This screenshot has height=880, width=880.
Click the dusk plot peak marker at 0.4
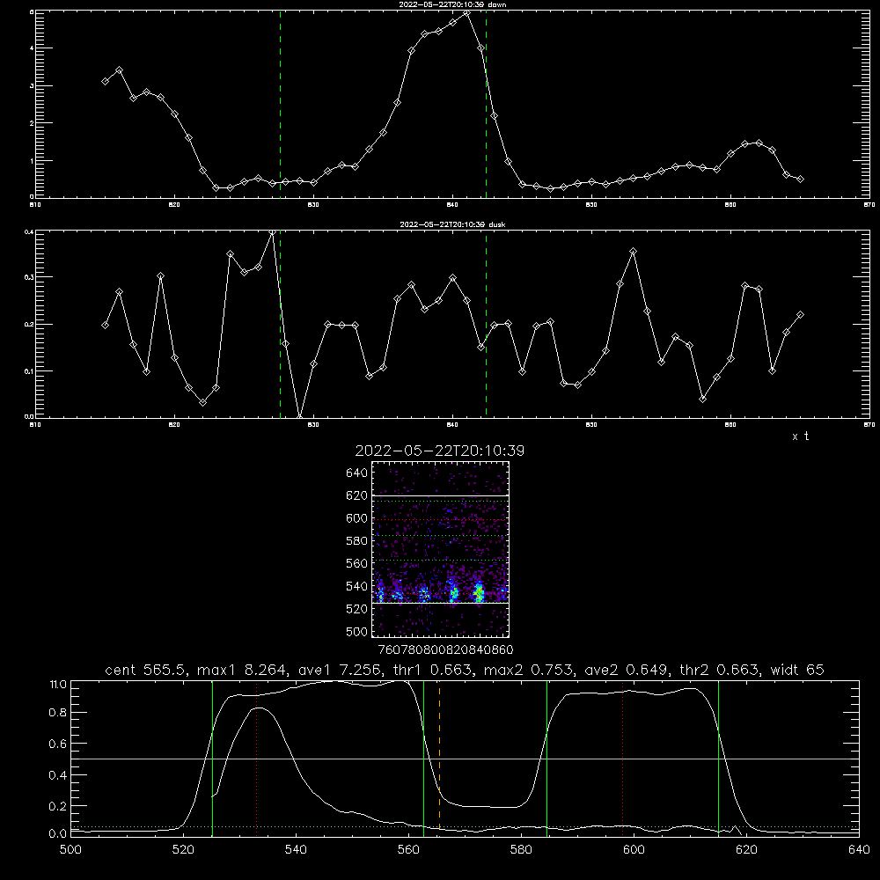tap(272, 231)
